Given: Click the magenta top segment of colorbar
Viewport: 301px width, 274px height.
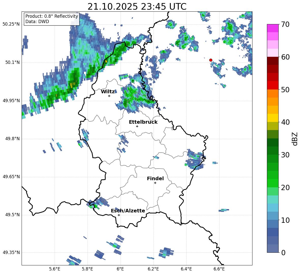Looking at the screenshot, I should coord(273,28).
